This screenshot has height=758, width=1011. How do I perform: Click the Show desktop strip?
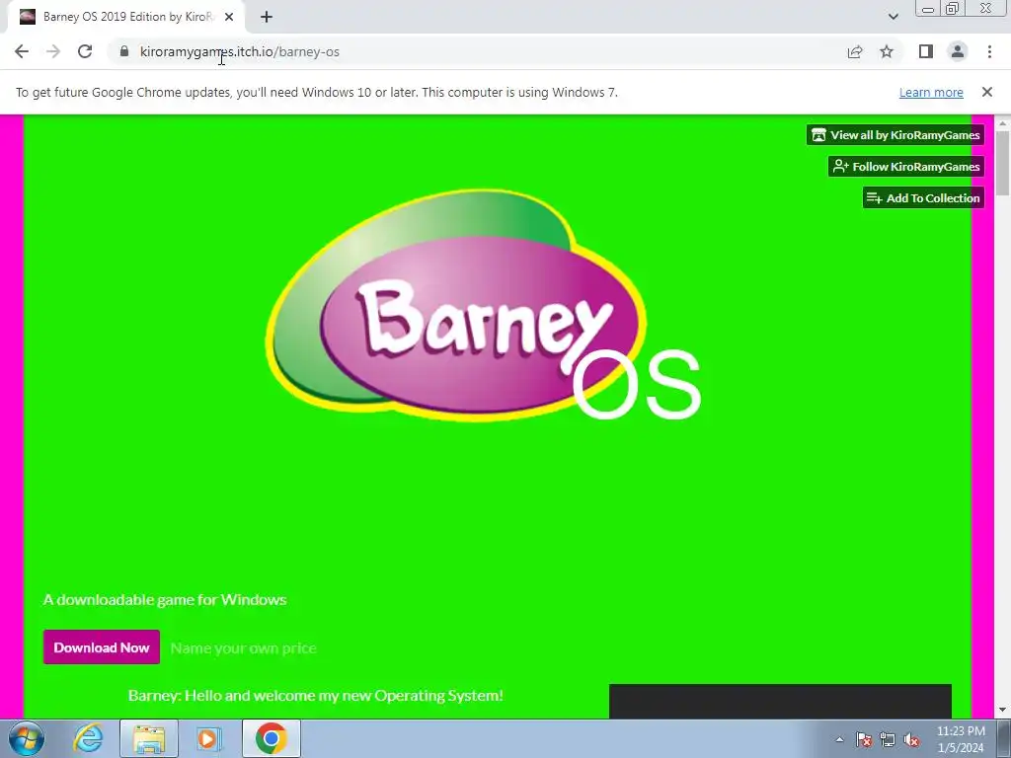1003,738
